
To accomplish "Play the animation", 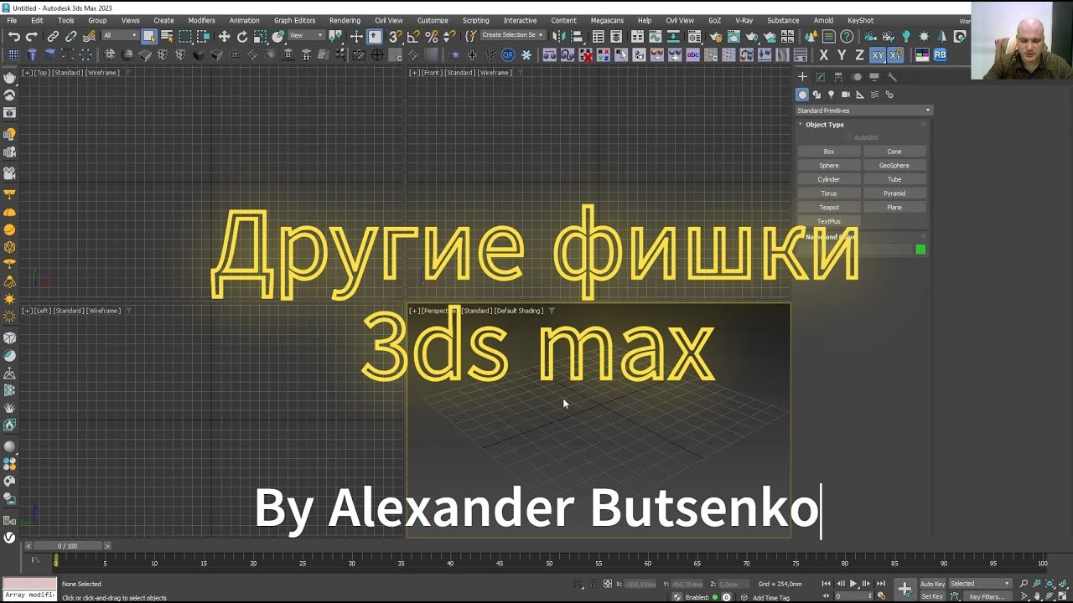I will 853,584.
